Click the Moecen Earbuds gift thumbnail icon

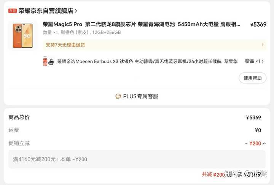click(48, 61)
